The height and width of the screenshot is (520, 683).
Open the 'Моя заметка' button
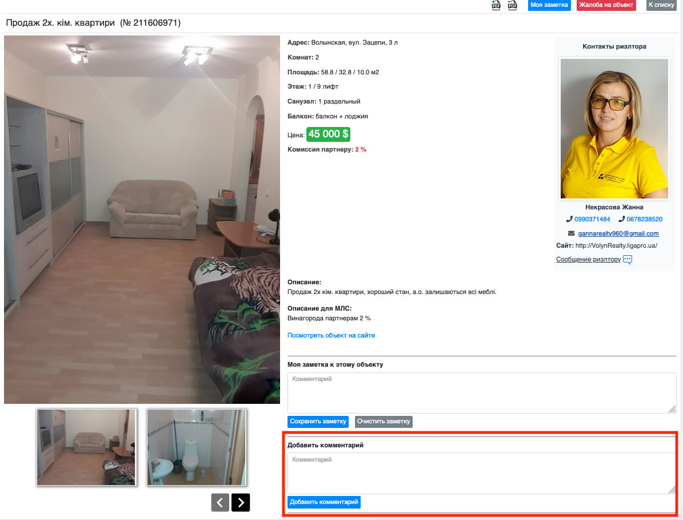(x=549, y=5)
